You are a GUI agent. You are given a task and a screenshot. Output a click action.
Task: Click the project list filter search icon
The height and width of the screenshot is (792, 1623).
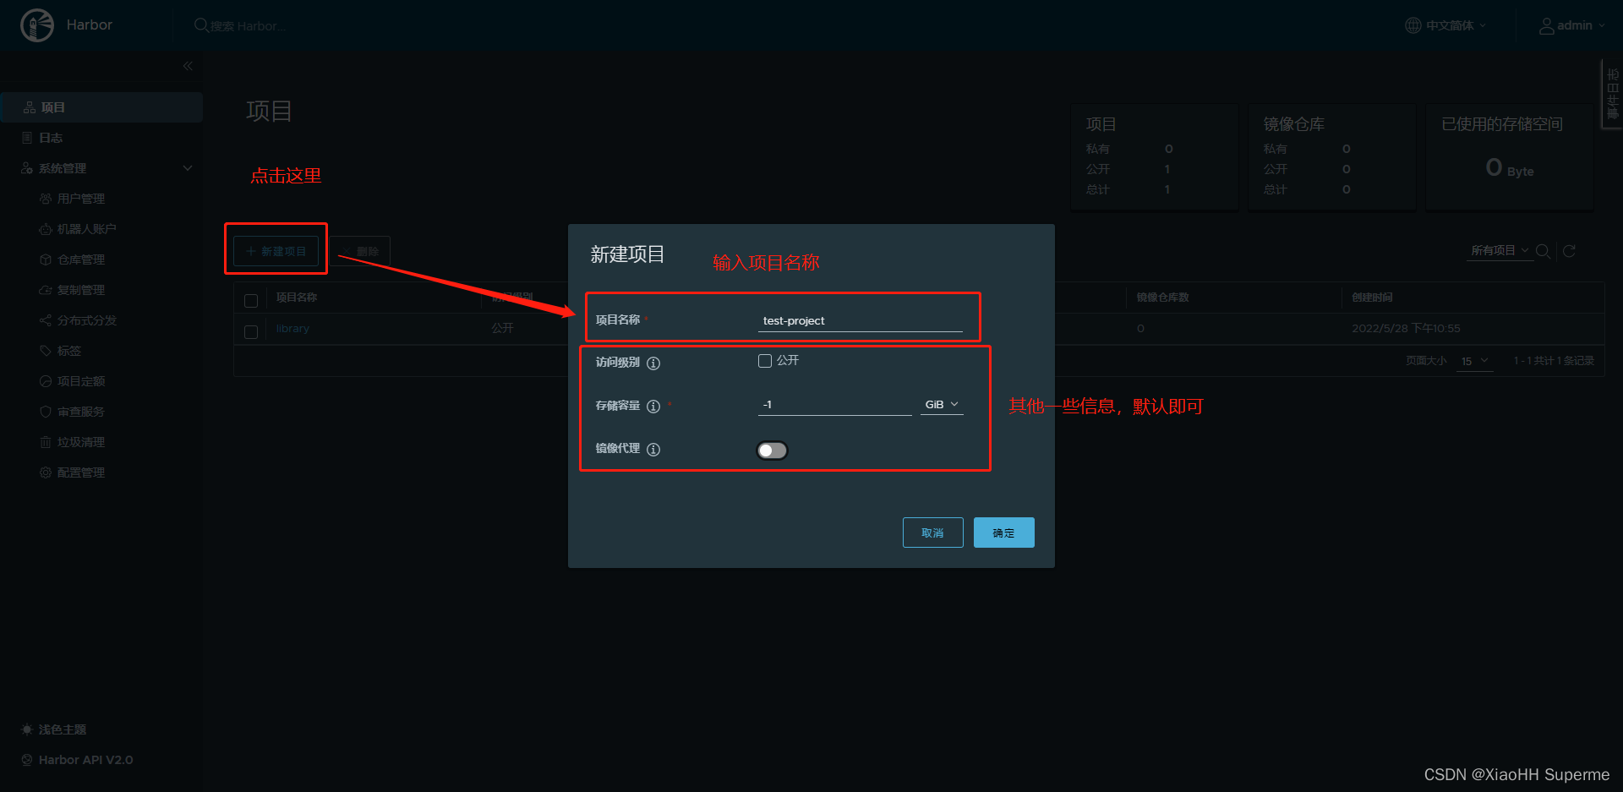click(1543, 251)
